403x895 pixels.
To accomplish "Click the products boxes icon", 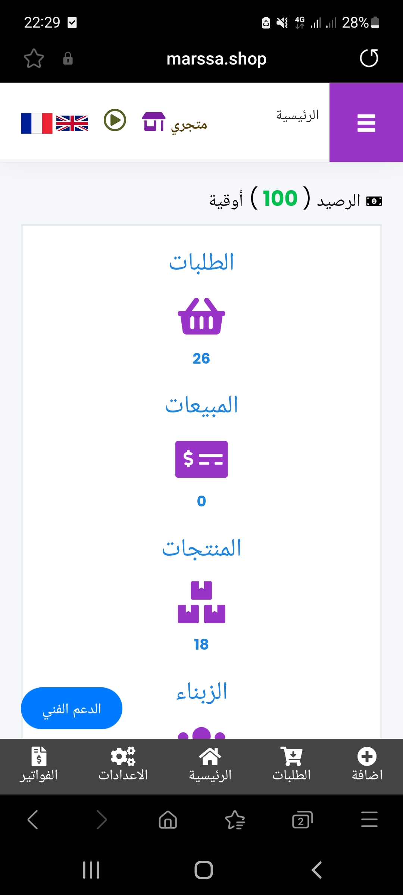I will coord(201,602).
